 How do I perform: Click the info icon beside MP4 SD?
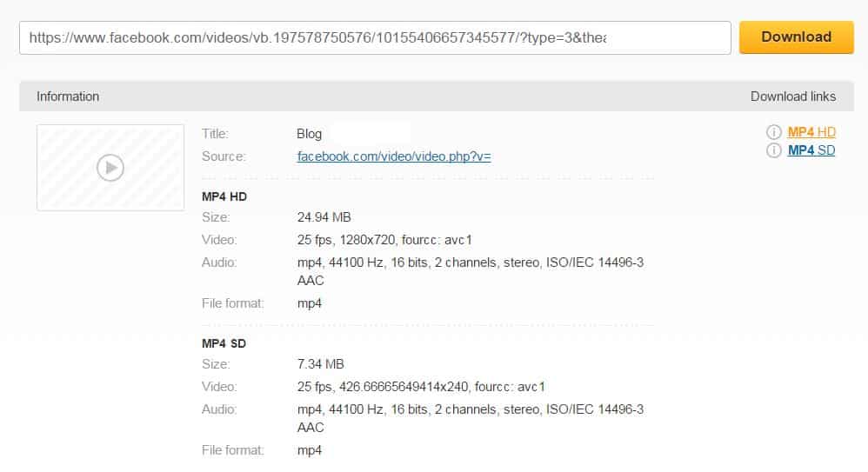[x=773, y=150]
